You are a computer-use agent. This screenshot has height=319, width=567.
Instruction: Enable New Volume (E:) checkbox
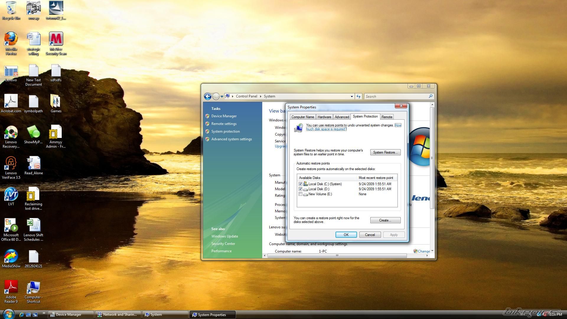point(300,194)
